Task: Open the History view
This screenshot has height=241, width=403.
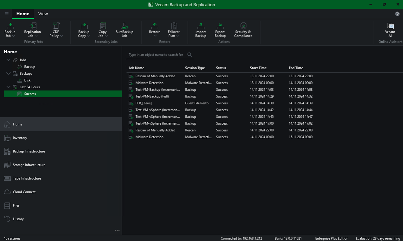Action: [x=61, y=219]
